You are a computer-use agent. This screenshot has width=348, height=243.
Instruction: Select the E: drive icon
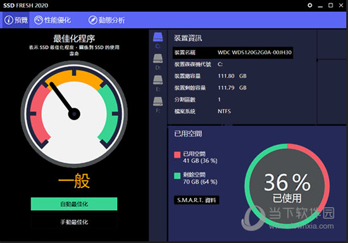[x=158, y=80]
